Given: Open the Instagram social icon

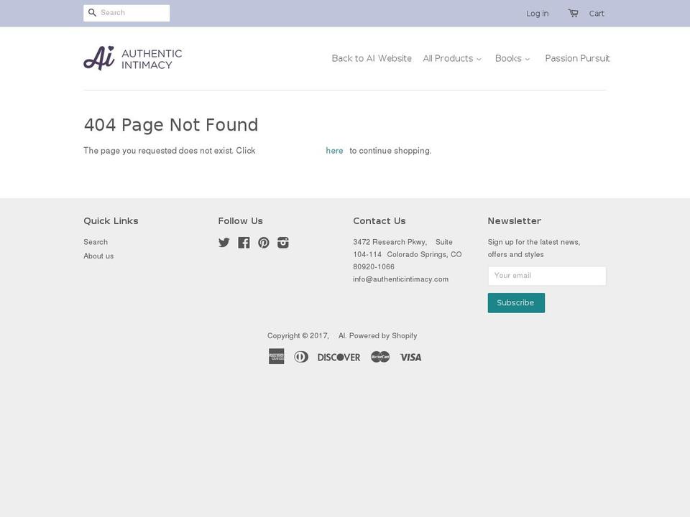Looking at the screenshot, I should 283,242.
